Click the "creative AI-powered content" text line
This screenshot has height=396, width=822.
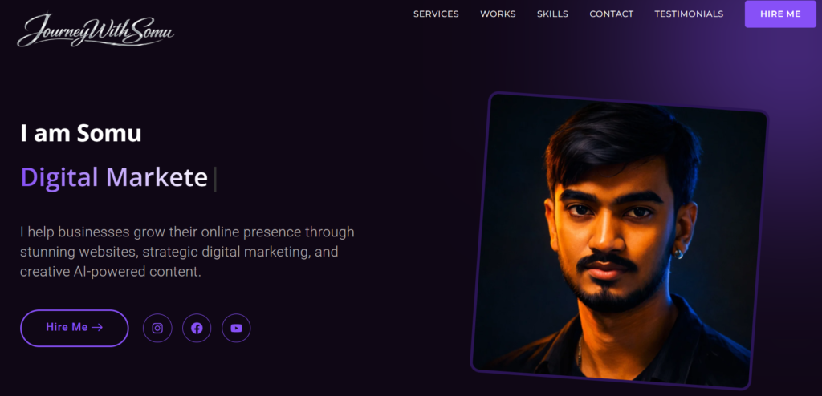[x=111, y=272]
